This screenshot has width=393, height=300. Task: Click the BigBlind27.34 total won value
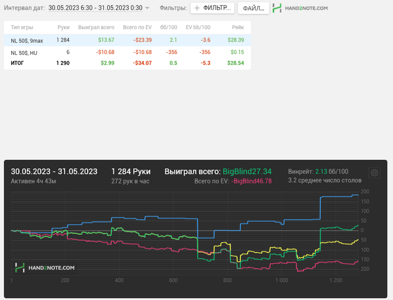(x=247, y=172)
